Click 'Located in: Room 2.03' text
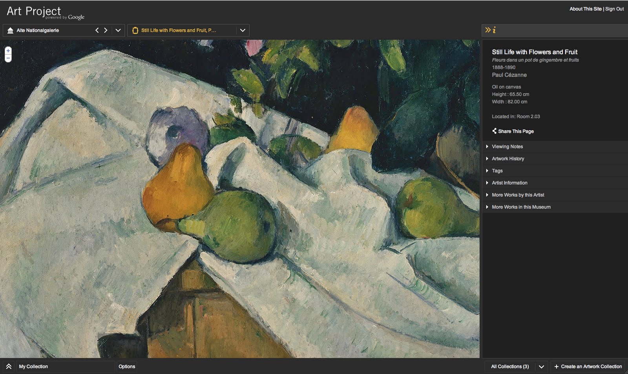This screenshot has height=374, width=628. point(516,116)
